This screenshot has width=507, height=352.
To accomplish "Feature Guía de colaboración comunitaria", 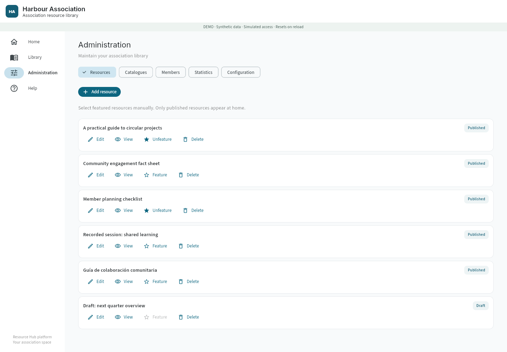I will click(x=156, y=282).
